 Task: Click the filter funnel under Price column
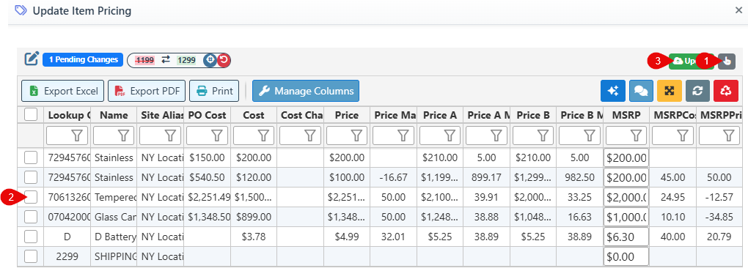tap(357, 136)
